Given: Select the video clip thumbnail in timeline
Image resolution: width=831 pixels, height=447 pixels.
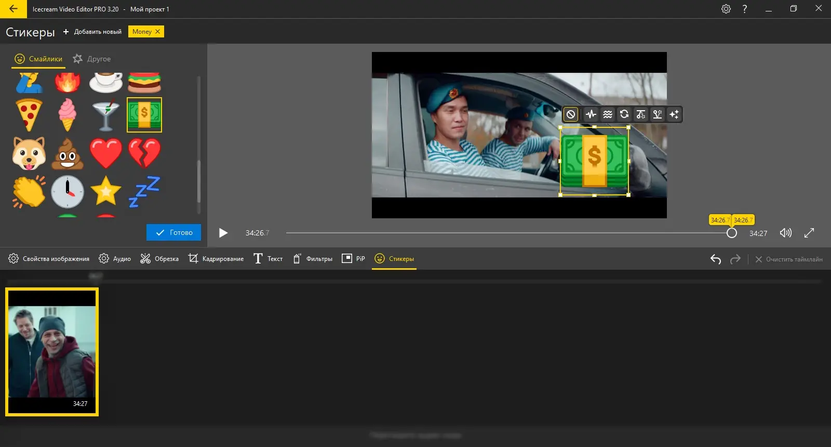Looking at the screenshot, I should pyautogui.click(x=52, y=352).
